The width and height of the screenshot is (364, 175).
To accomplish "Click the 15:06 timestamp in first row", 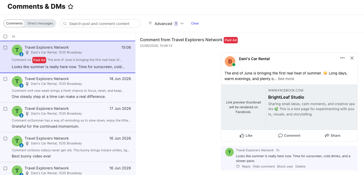I will click(126, 47).
